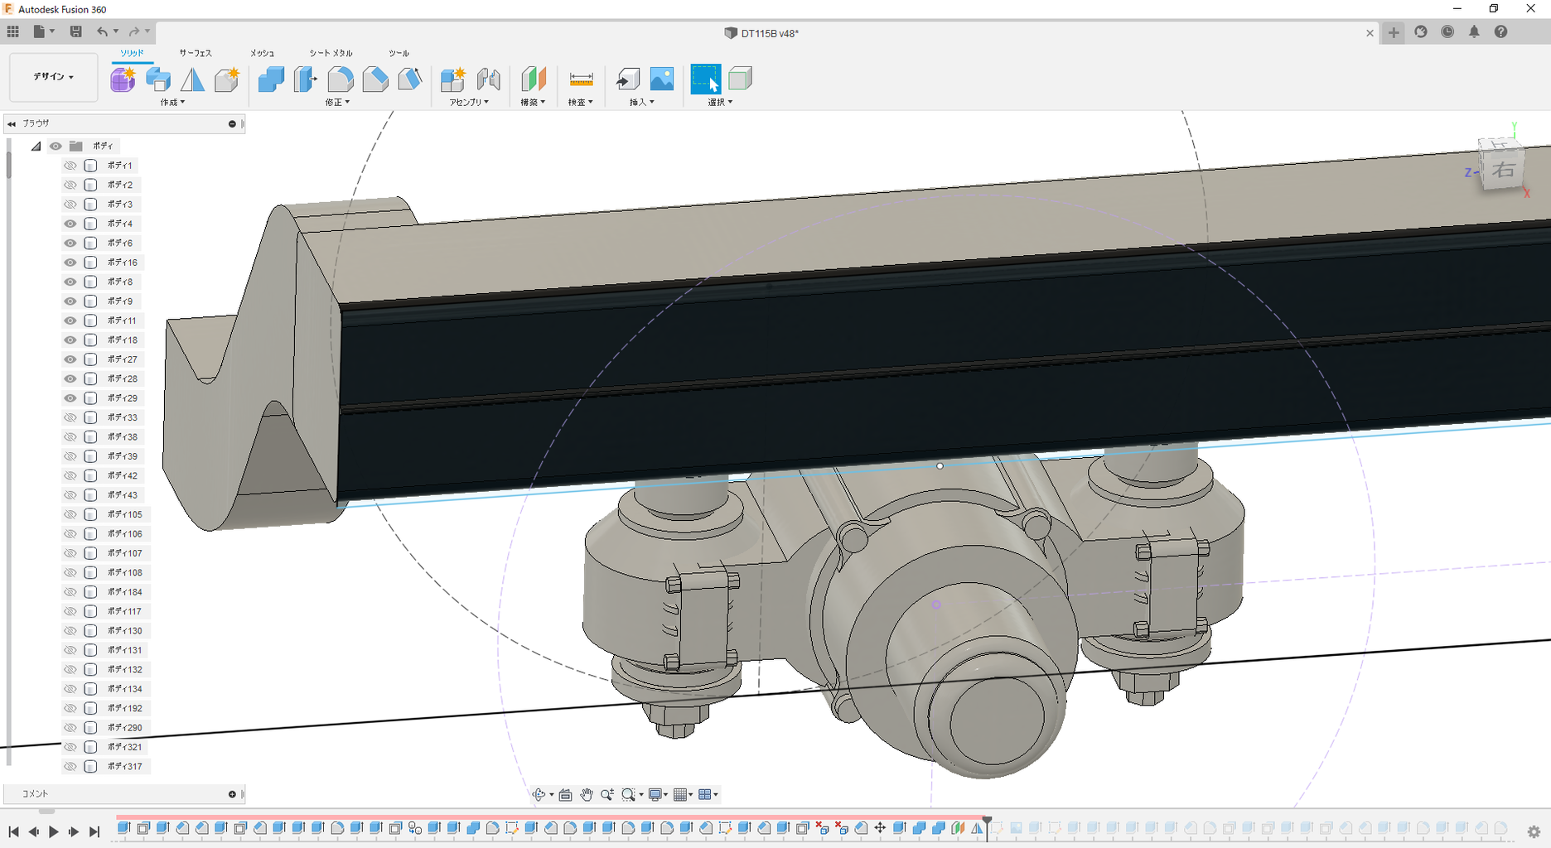The height and width of the screenshot is (848, 1551).
Task: Switch to the サーフェス tab
Action: click(196, 53)
